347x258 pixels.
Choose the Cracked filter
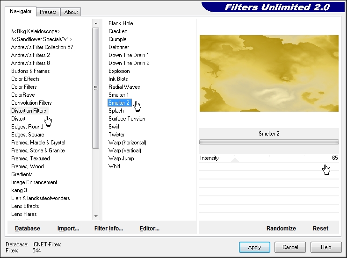tap(118, 31)
